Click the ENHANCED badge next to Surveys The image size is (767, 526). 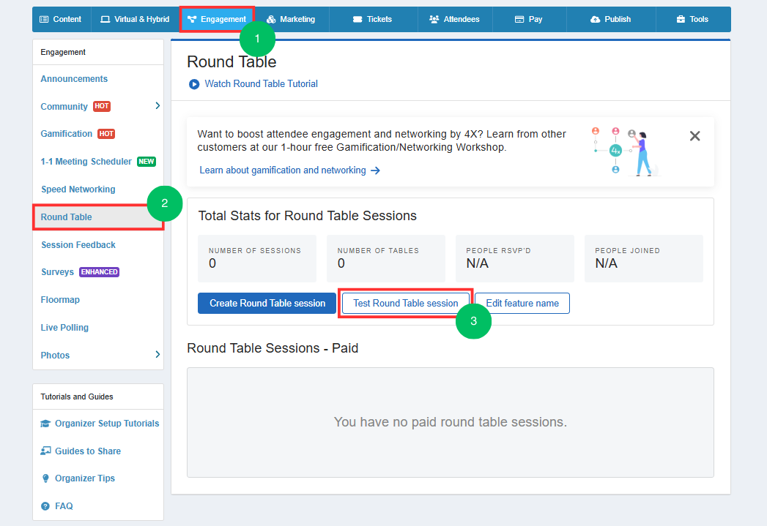point(100,272)
